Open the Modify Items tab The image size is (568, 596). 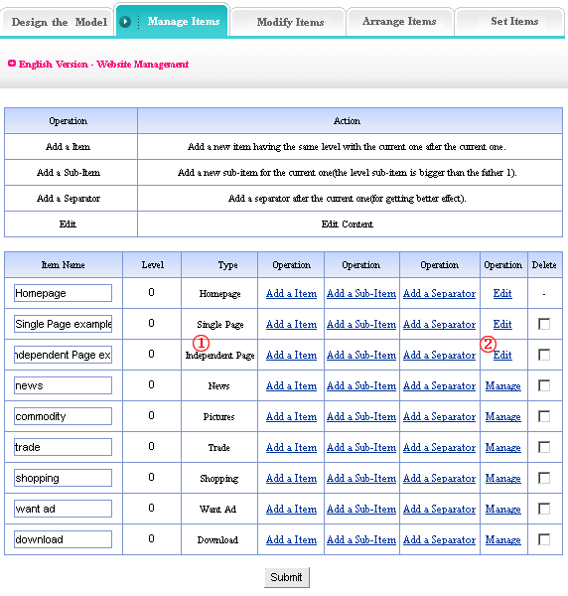[x=290, y=22]
